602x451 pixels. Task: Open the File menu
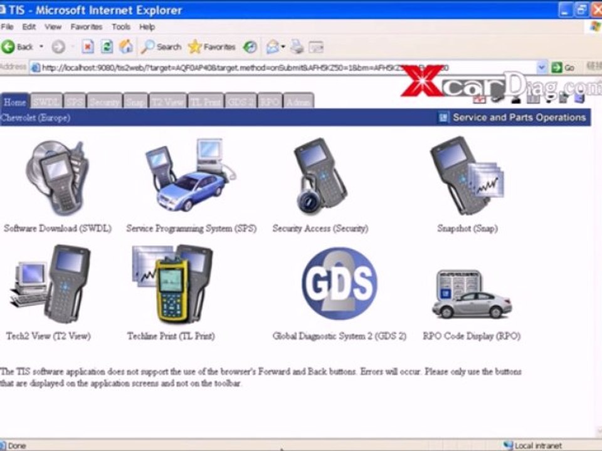8,27
